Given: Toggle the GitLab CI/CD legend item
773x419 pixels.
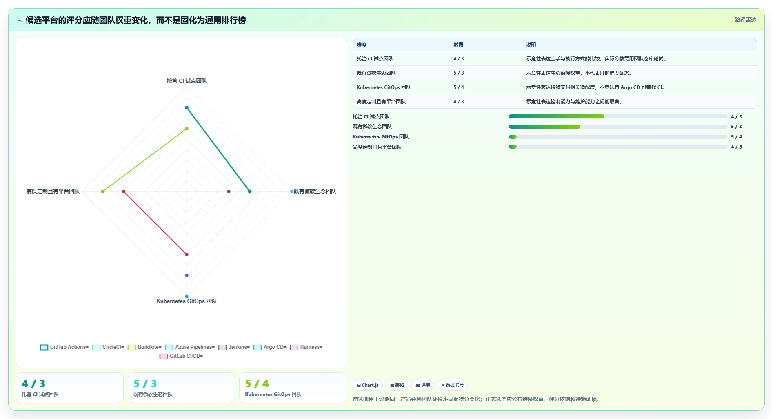Looking at the screenshot, I should [181, 356].
